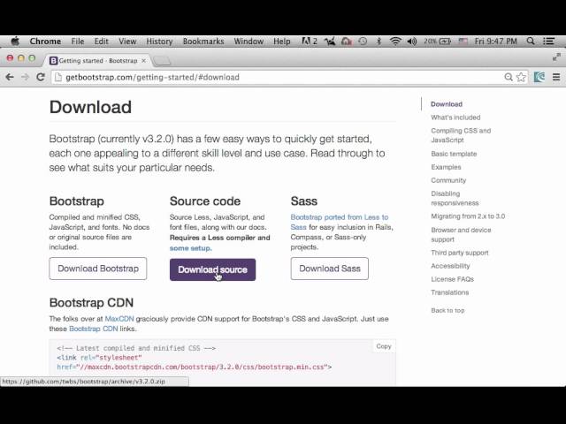Open the Help menu
The width and height of the screenshot is (566, 424).
tap(281, 42)
